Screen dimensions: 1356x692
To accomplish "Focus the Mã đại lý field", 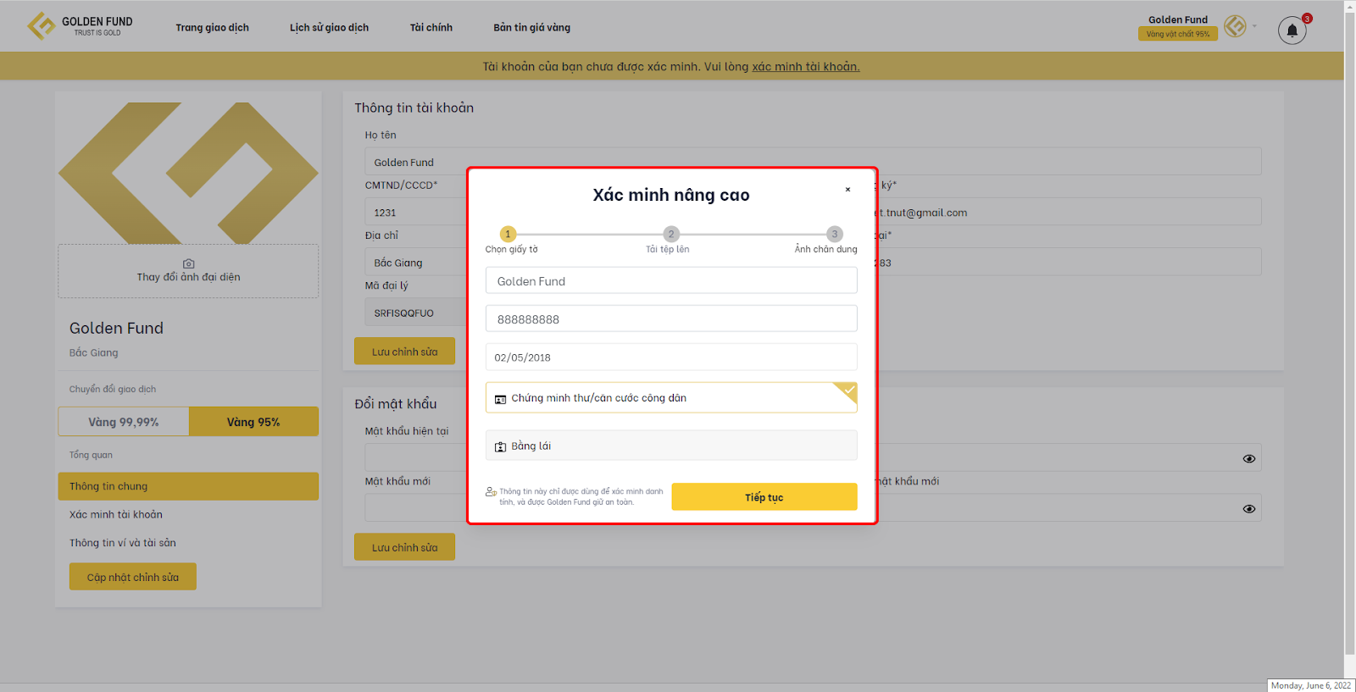I will 415,313.
